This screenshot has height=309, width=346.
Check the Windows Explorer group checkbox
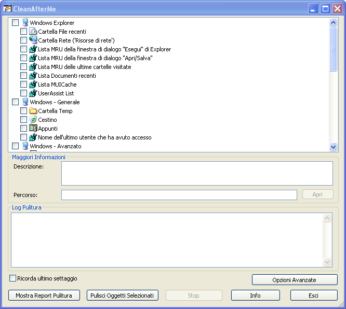[x=15, y=23]
